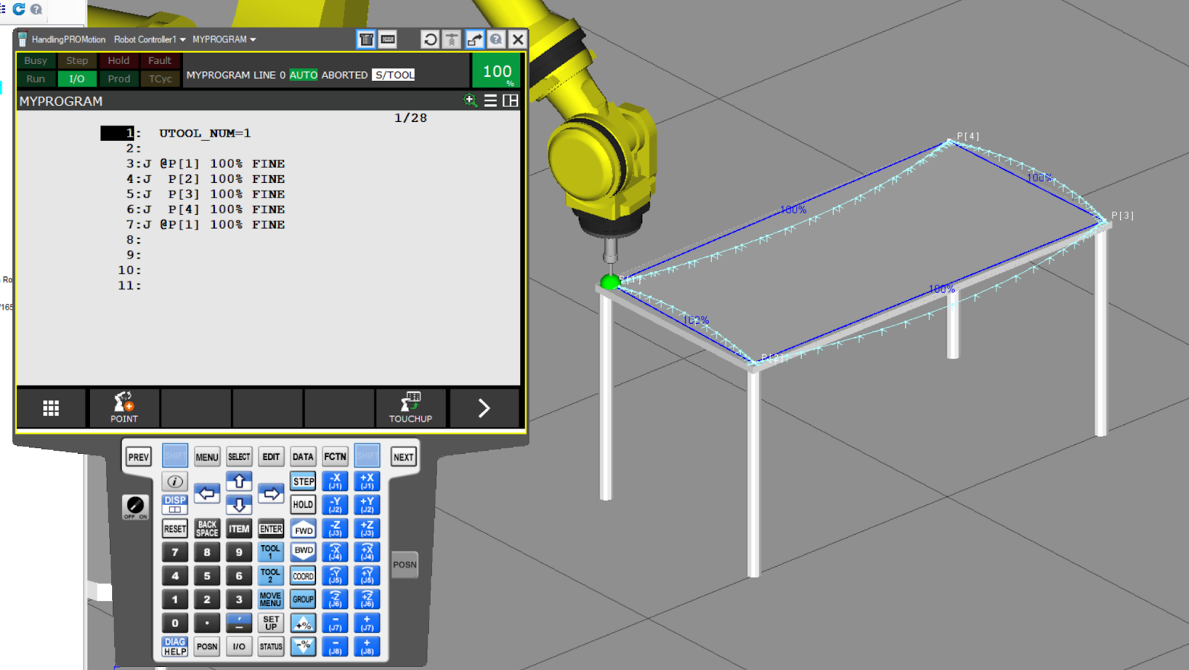Click the teach pendant display icon in title bar

tap(366, 39)
